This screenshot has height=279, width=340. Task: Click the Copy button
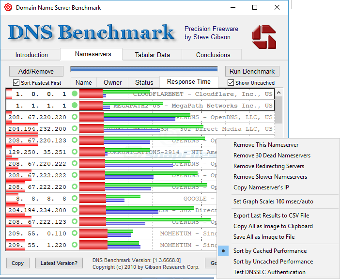point(18,263)
